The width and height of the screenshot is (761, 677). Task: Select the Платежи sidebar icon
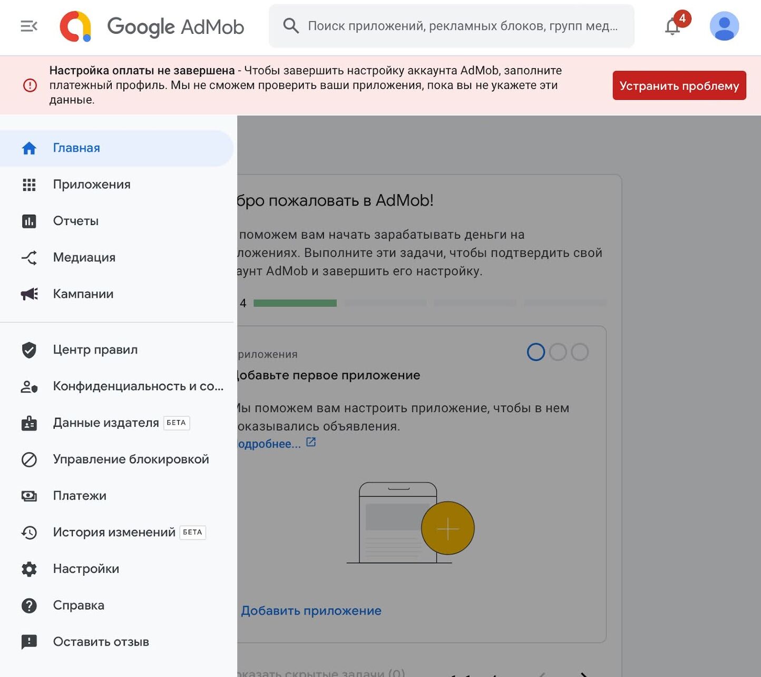tap(29, 496)
